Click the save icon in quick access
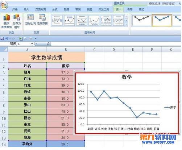 coord(2,39)
